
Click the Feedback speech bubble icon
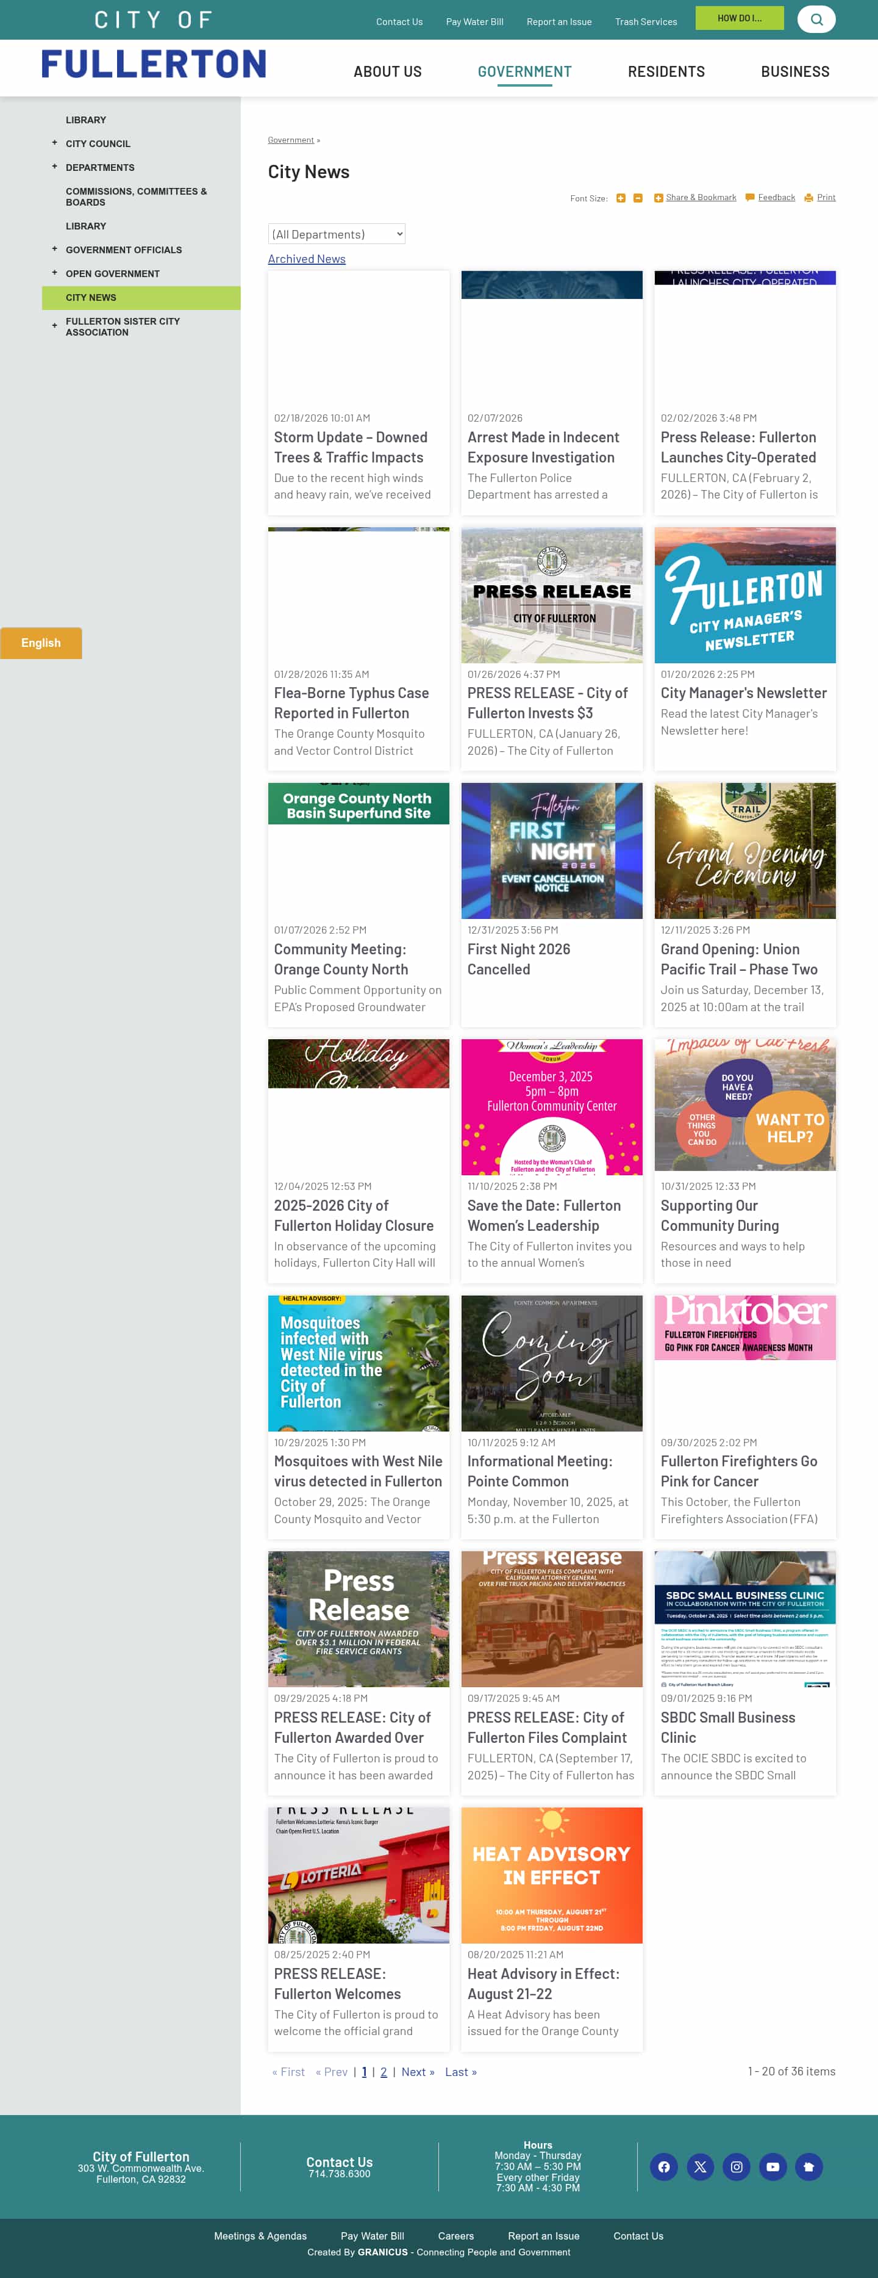pyautogui.click(x=750, y=197)
